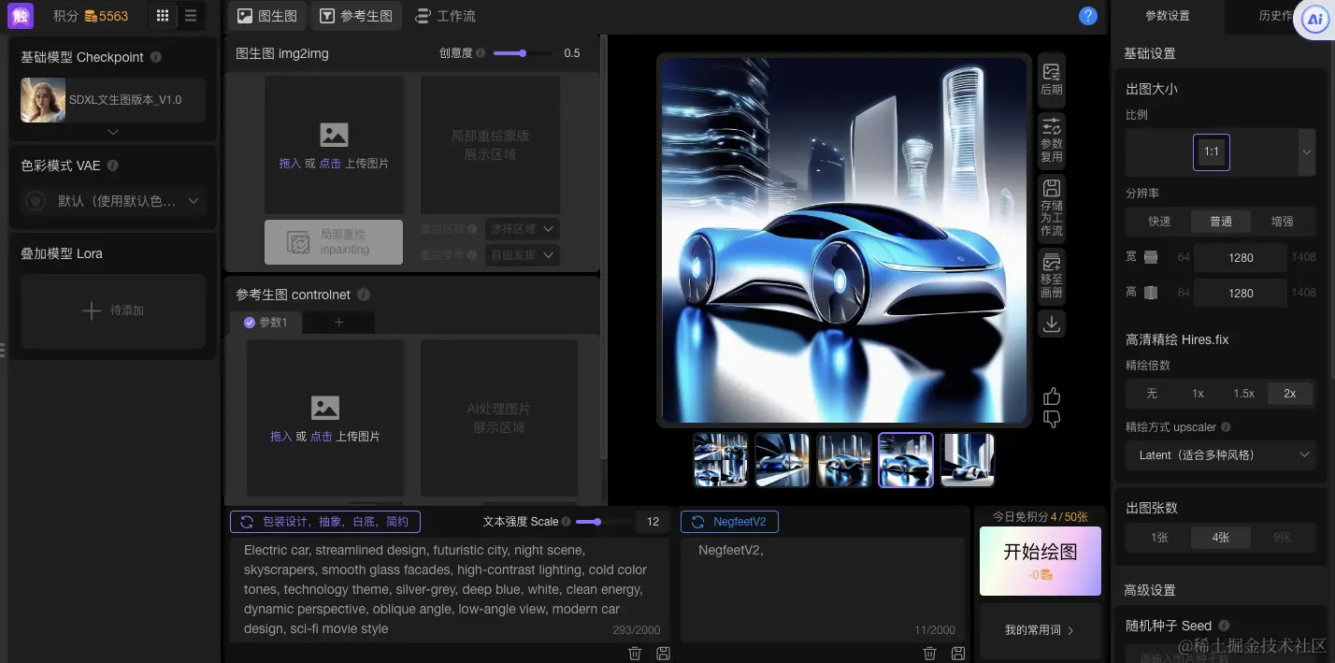
Task: Switch to the 参考生图 tab
Action: point(356,16)
